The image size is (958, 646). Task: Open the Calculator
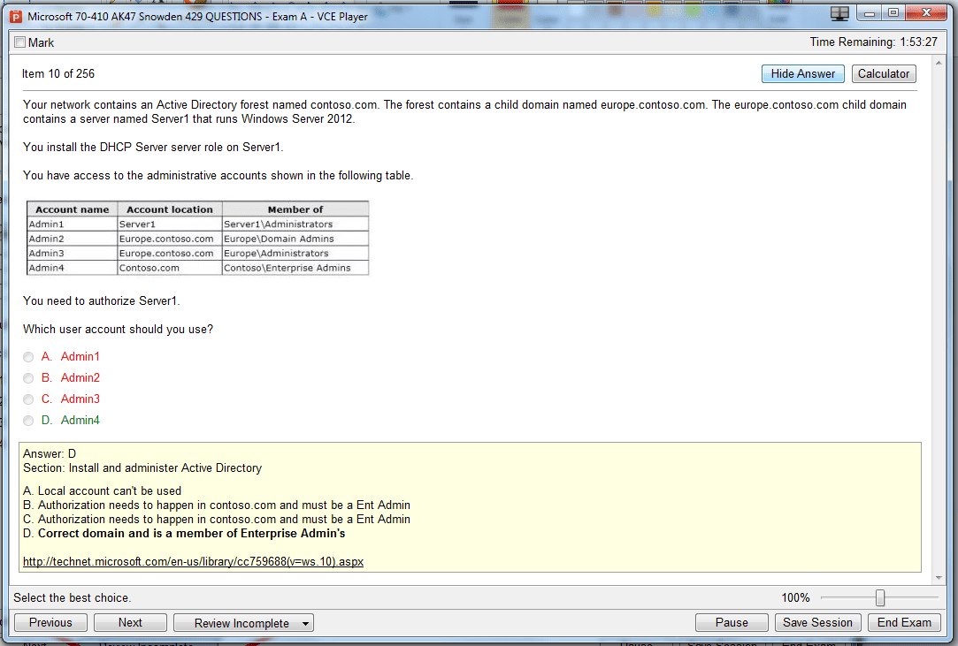pyautogui.click(x=884, y=74)
